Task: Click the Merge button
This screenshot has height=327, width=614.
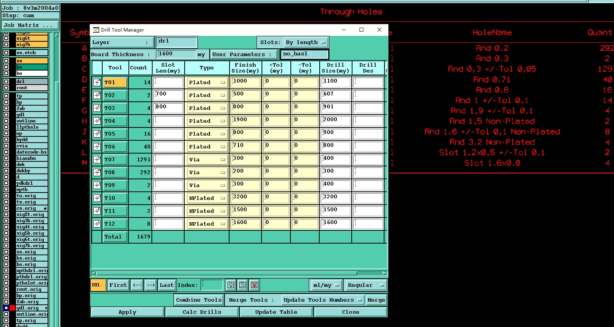Action: pyautogui.click(x=376, y=300)
